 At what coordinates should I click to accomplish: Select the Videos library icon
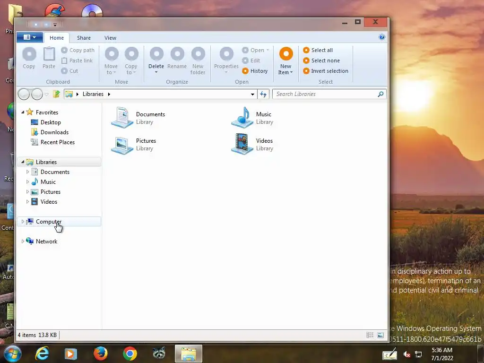tap(242, 144)
